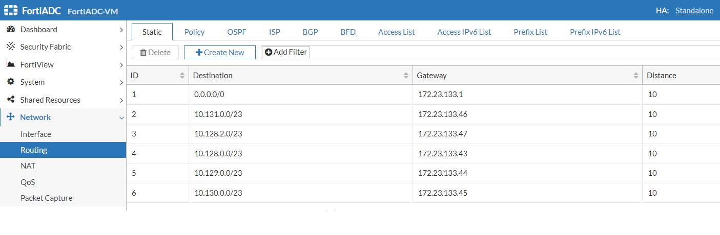
Task: Select the 10.131.0.0/23 route row
Action: pyautogui.click(x=218, y=114)
